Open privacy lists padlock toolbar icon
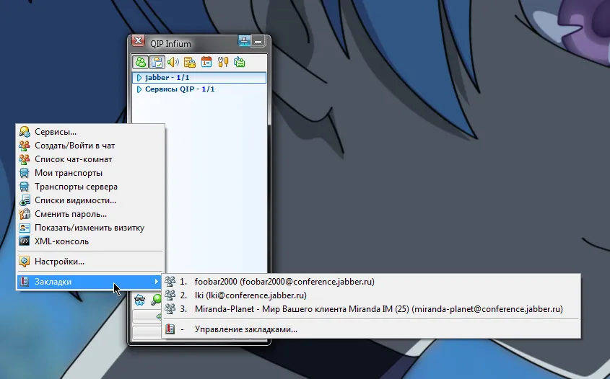Viewport: 610px width, 379px height. (189, 62)
